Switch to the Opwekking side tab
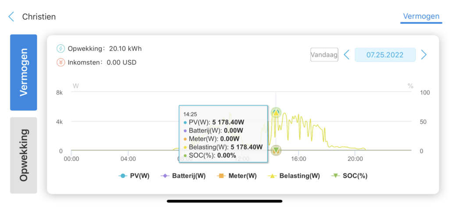449x207 pixels. 24,155
